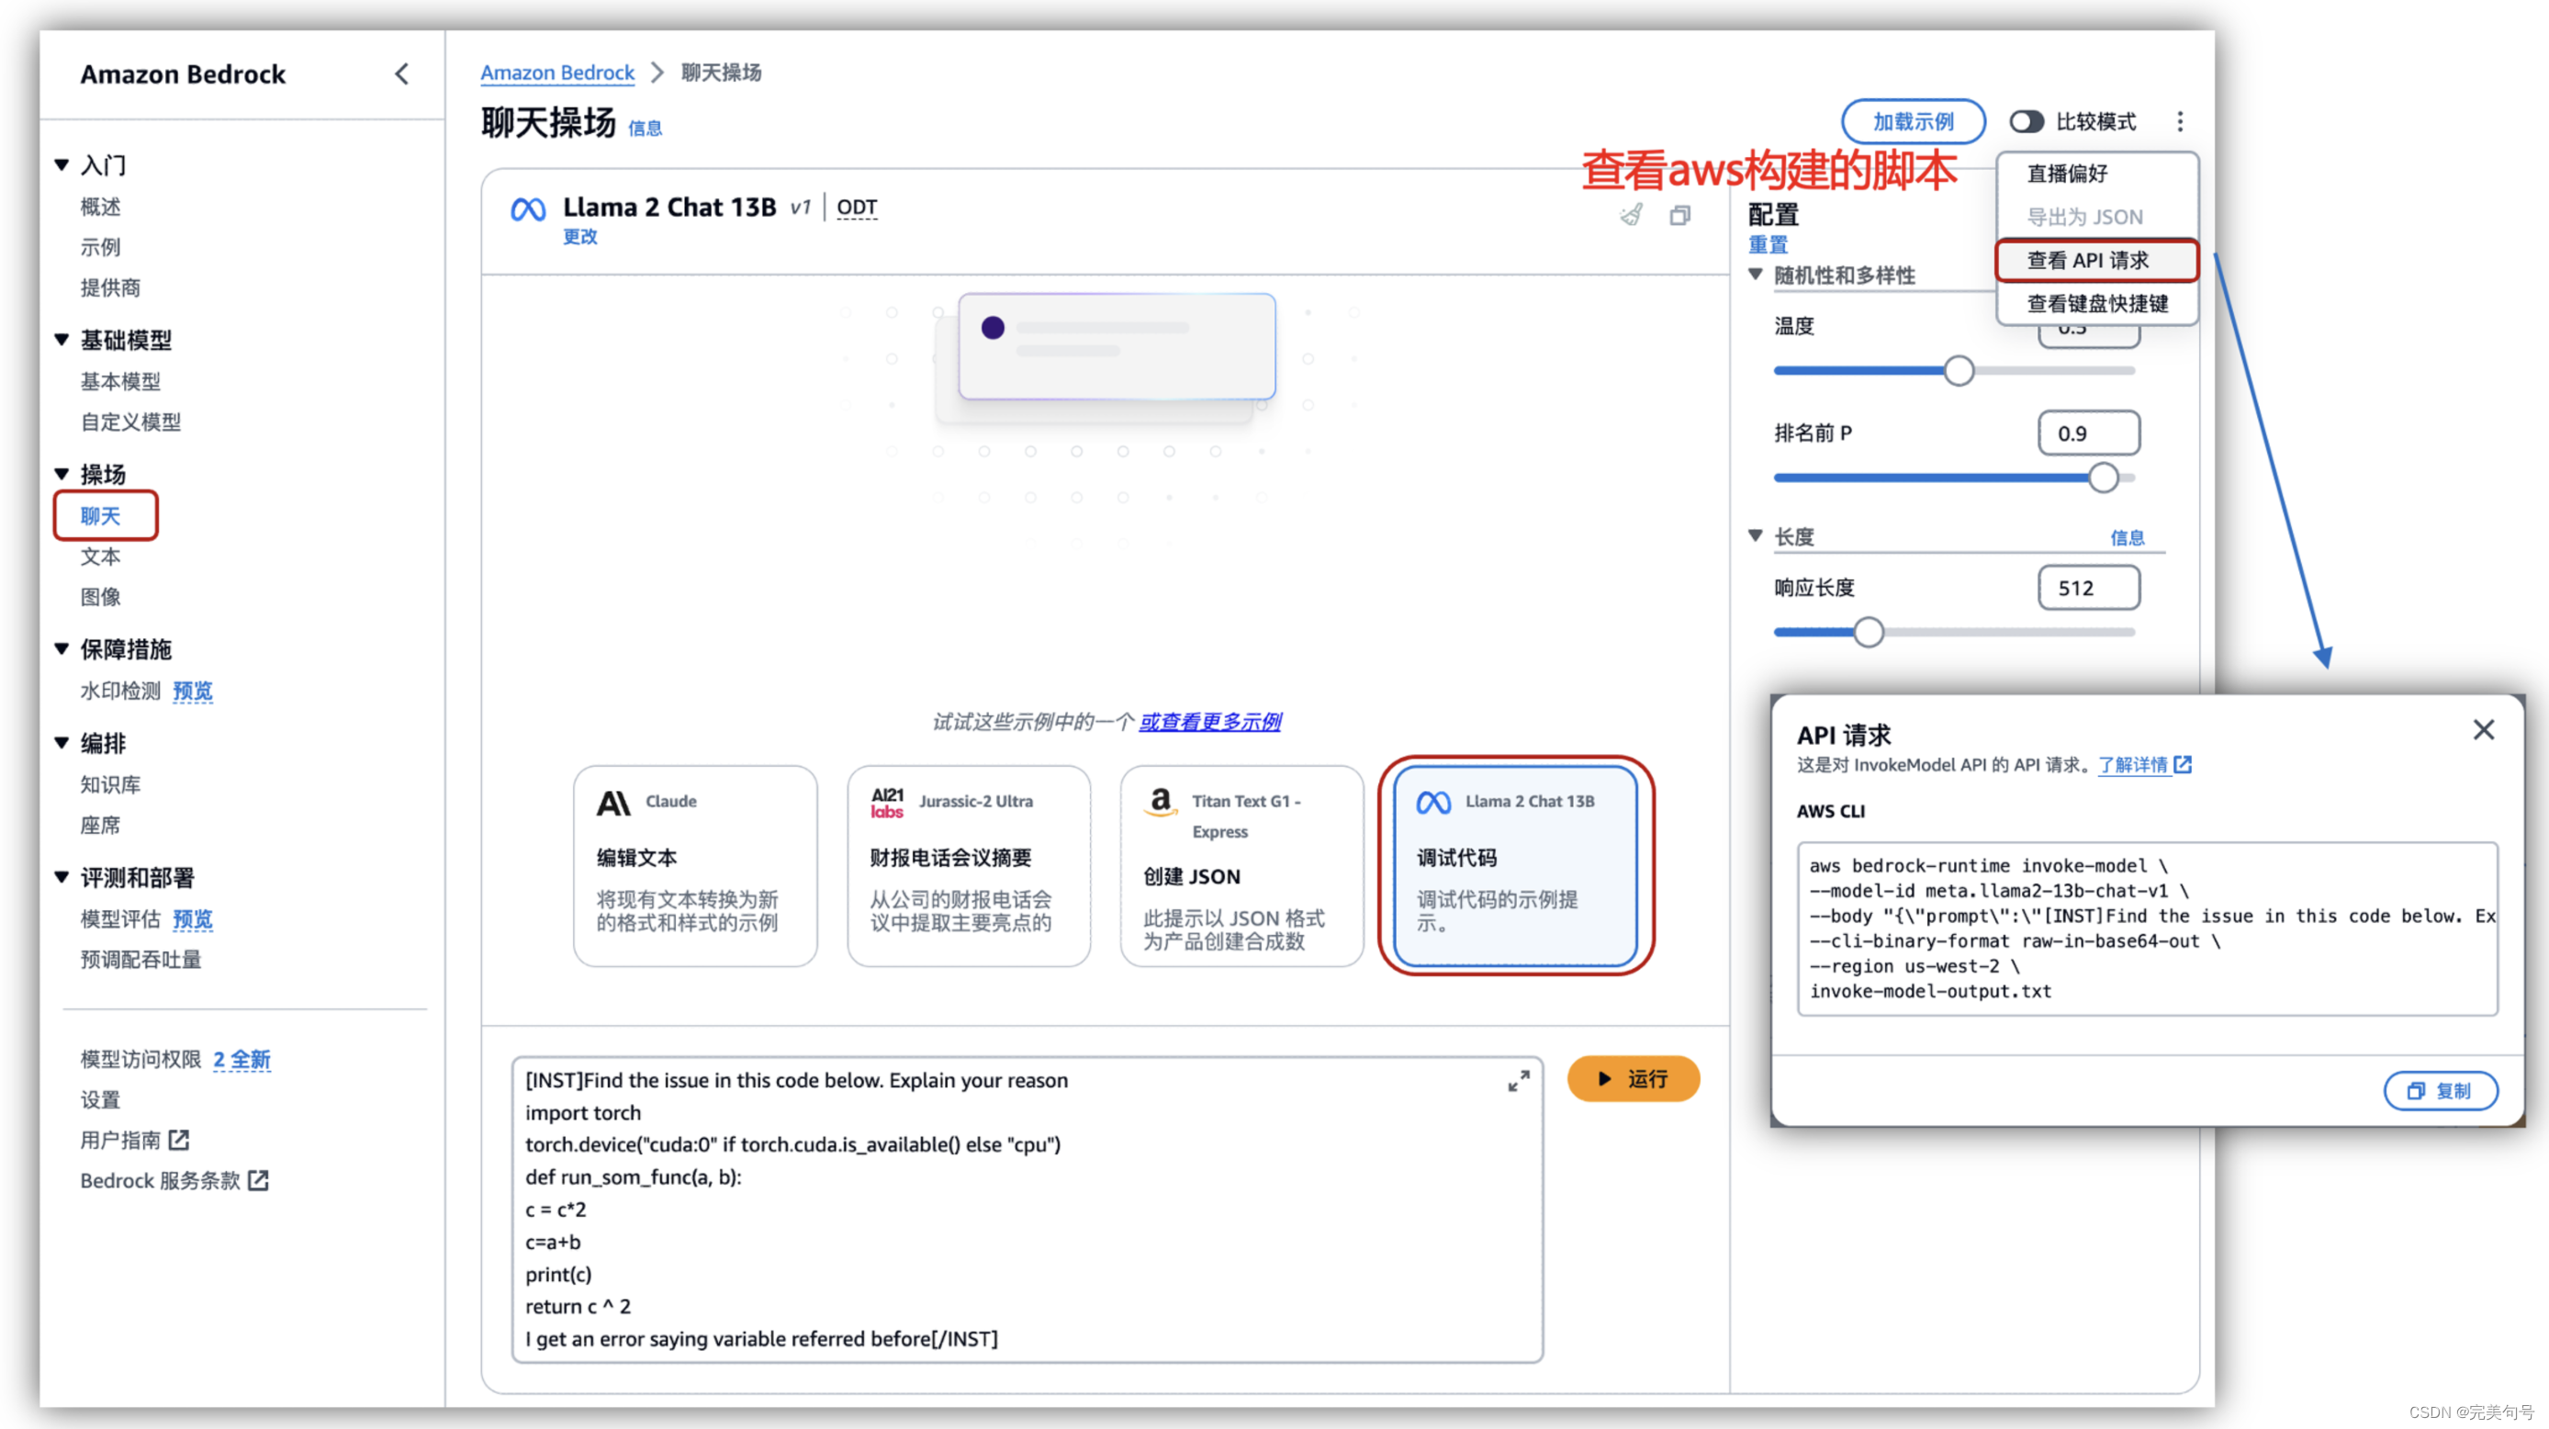
Task: Collapse the 评测和部署 sidebar section
Action: point(62,878)
